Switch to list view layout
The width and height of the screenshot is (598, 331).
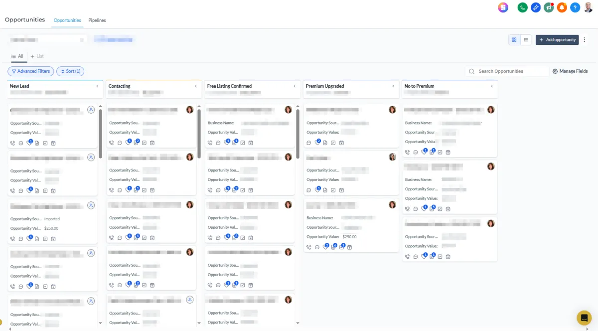[x=526, y=40]
